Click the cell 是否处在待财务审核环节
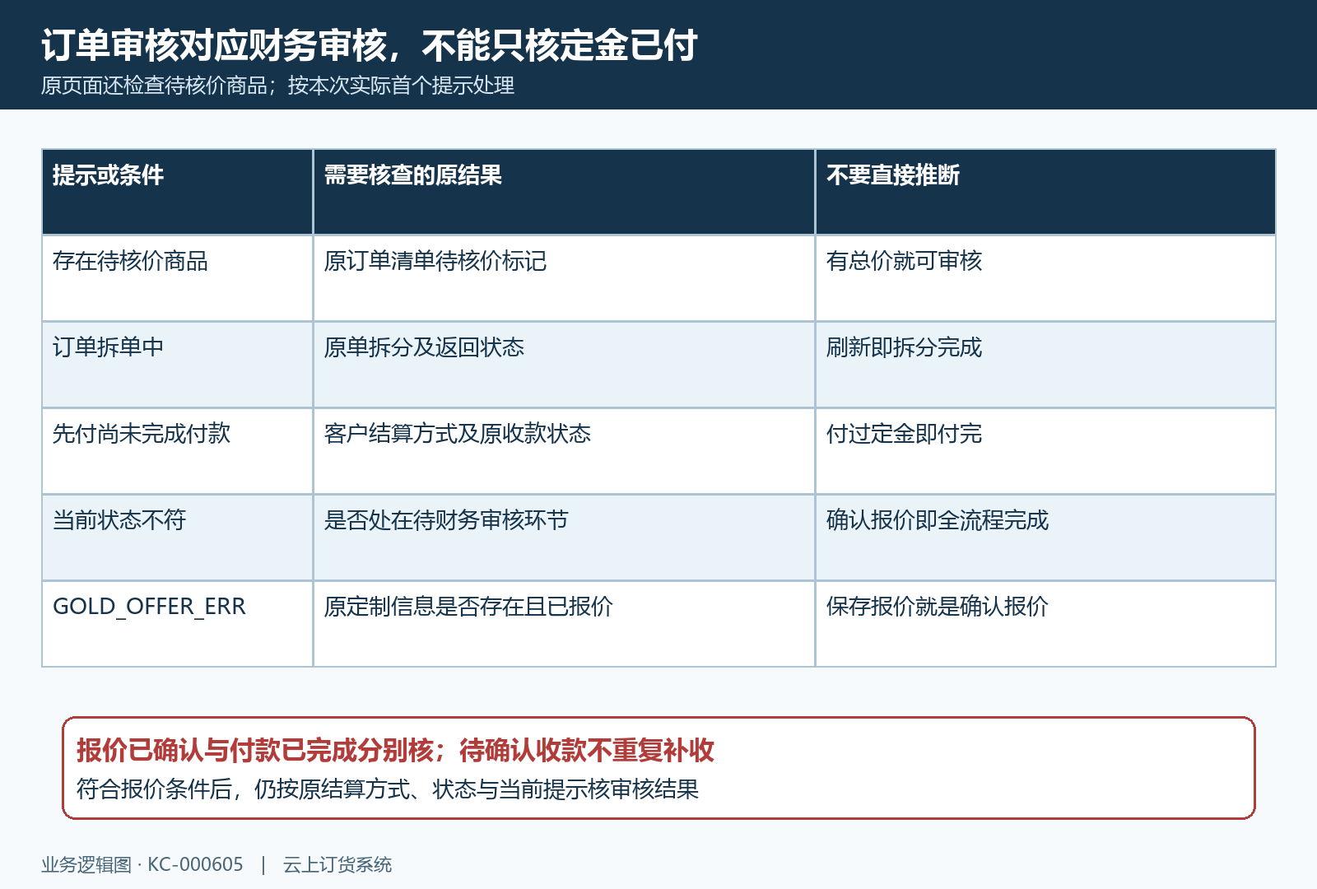This screenshot has width=1317, height=889. 564,538
